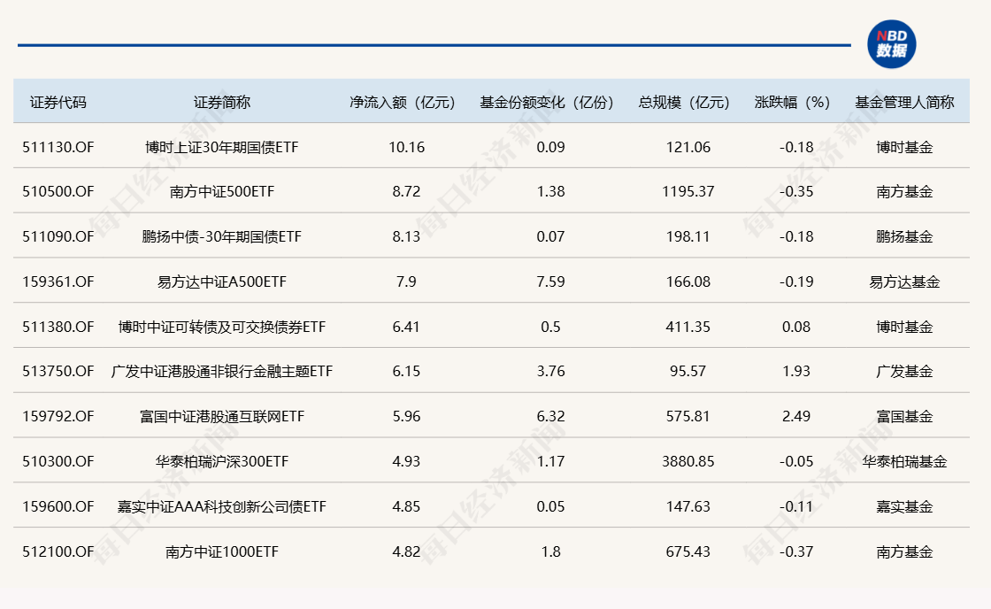Image resolution: width=991 pixels, height=609 pixels.
Task: Select security code 159792.OF
Action: (58, 416)
